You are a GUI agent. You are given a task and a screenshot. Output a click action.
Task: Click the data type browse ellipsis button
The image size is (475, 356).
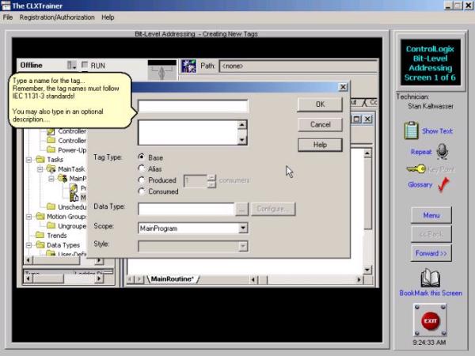[x=241, y=209]
